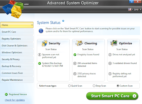142x104 pixels.
Task: Click the '3 outdated drivers found' text
Action: [x=125, y=63]
